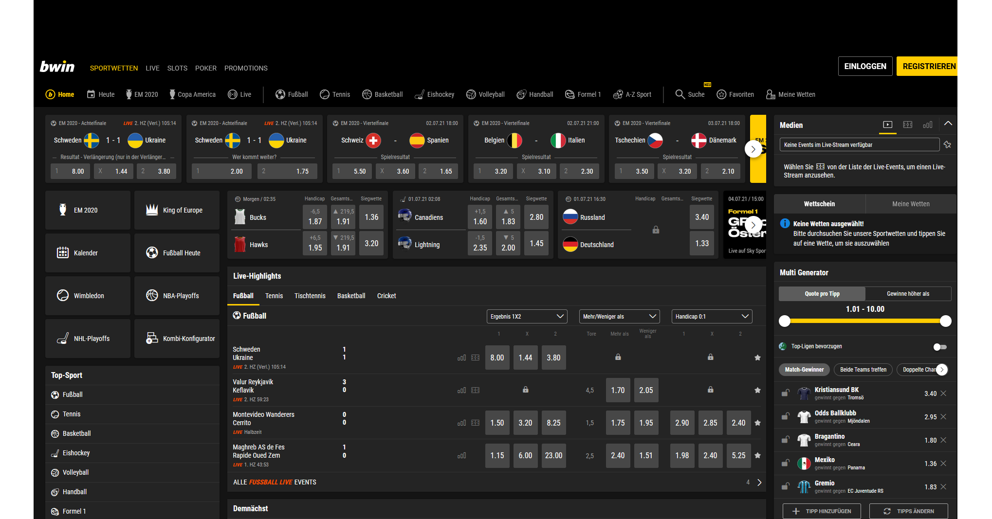Viewport: 992px width, 519px height.
Task: Remove Mexiko tip from Multi Generator
Action: point(943,464)
